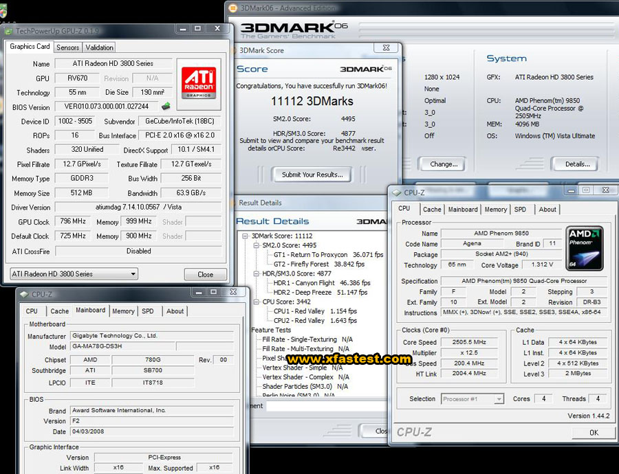Select Fill Rate - Single-Texturing item
This screenshot has height=474, width=619.
point(307,339)
